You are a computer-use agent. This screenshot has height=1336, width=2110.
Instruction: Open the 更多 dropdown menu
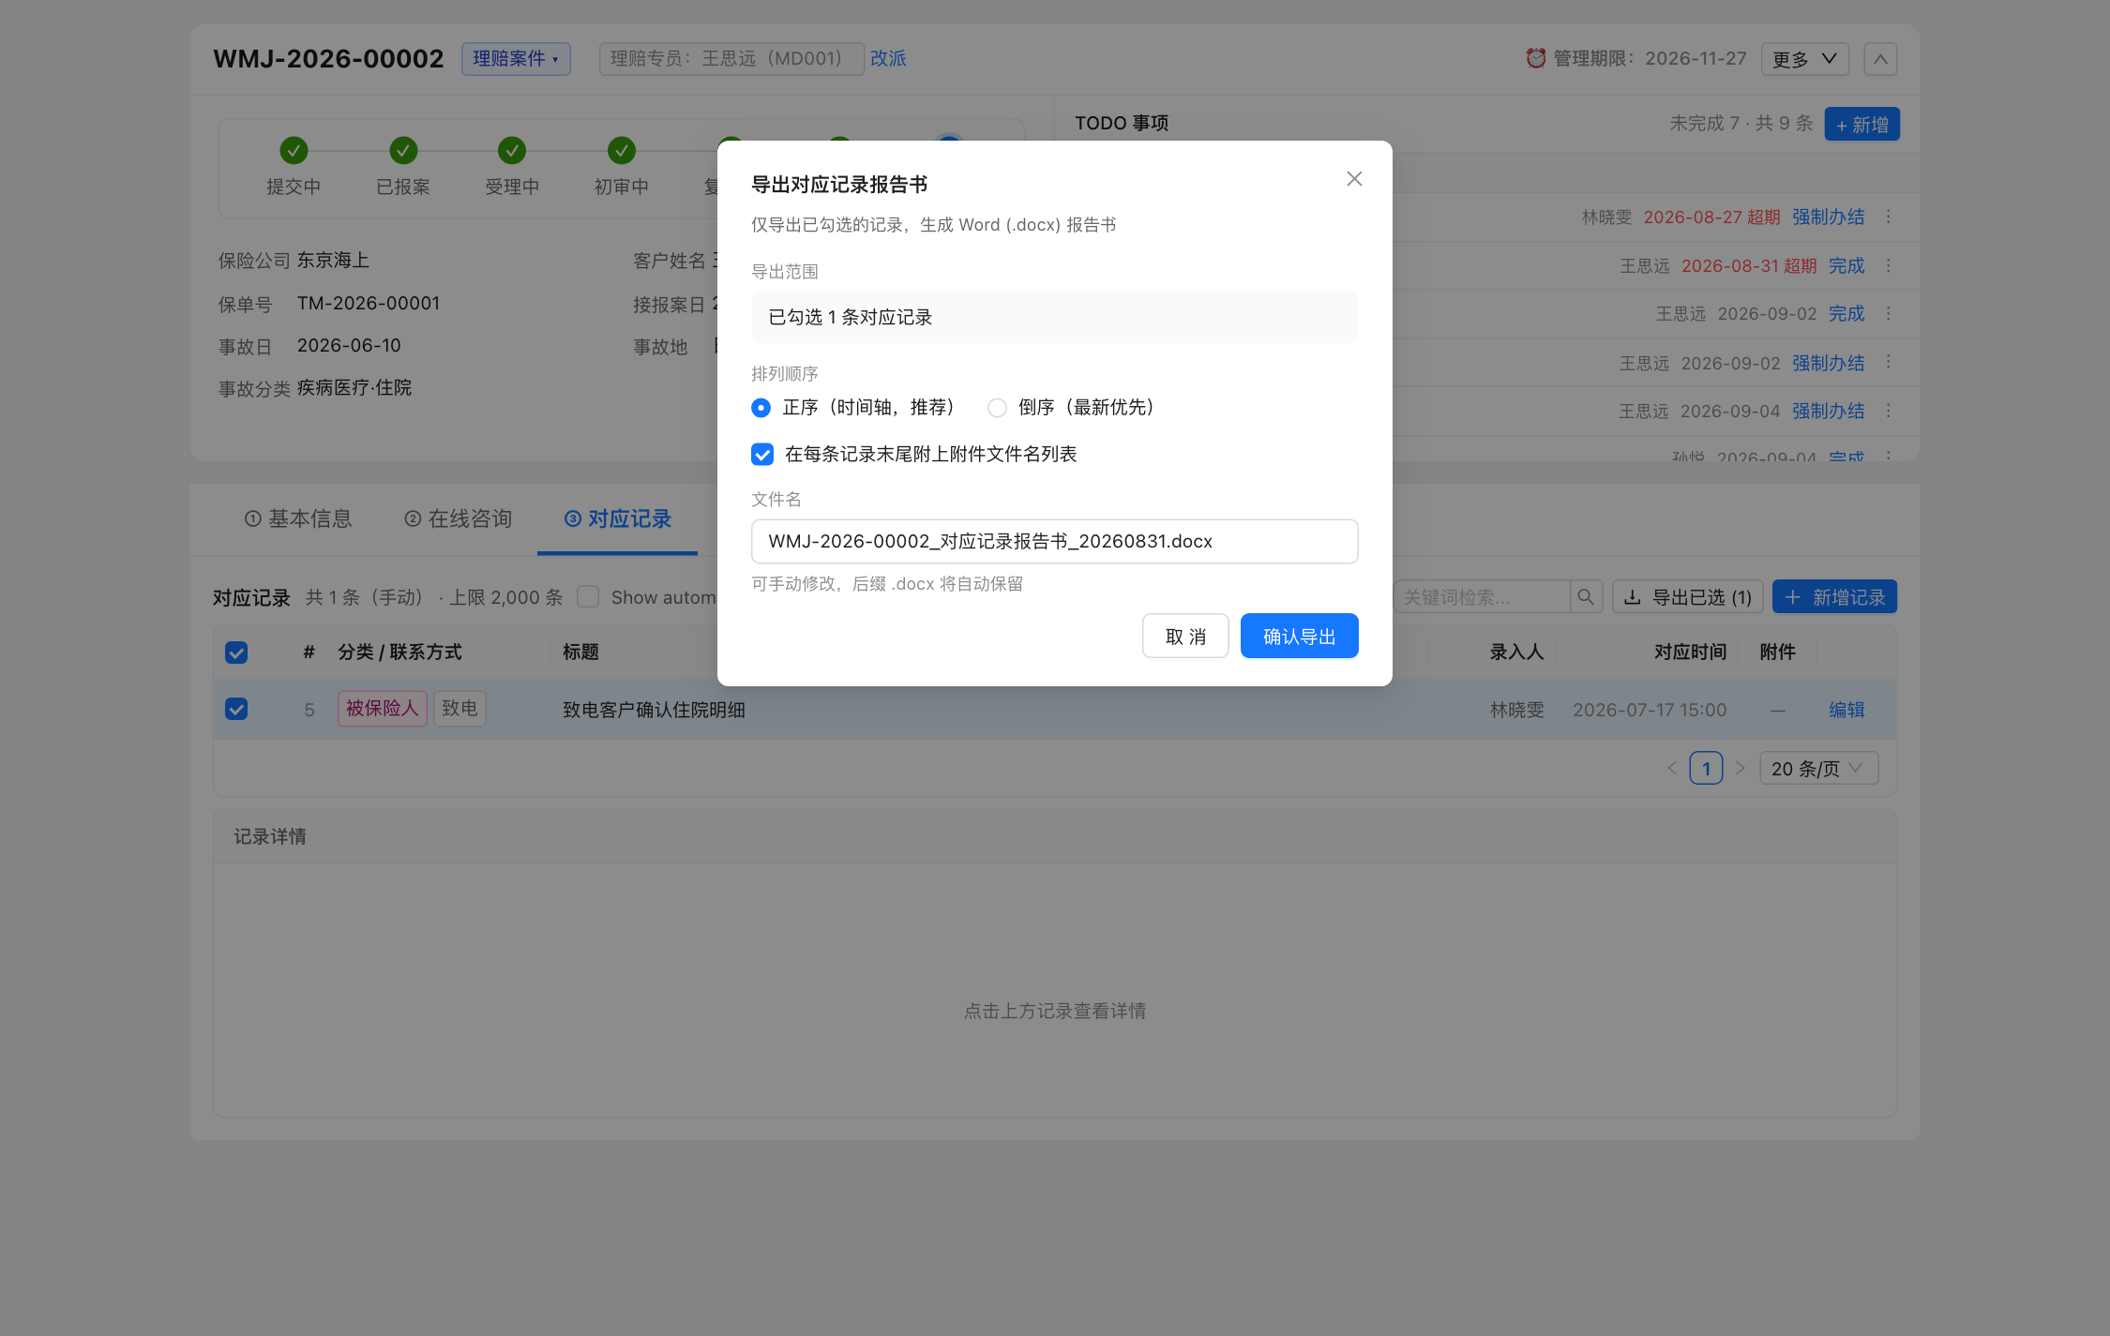coord(1804,59)
